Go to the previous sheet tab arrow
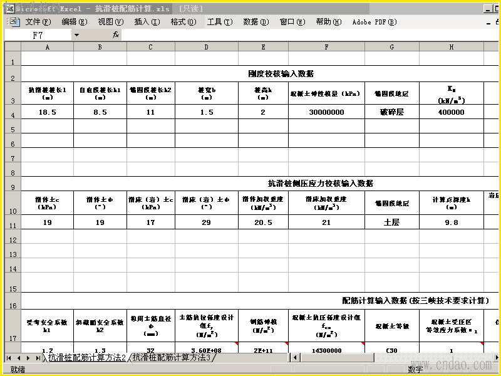This screenshot has height=376, width=501. (19, 358)
